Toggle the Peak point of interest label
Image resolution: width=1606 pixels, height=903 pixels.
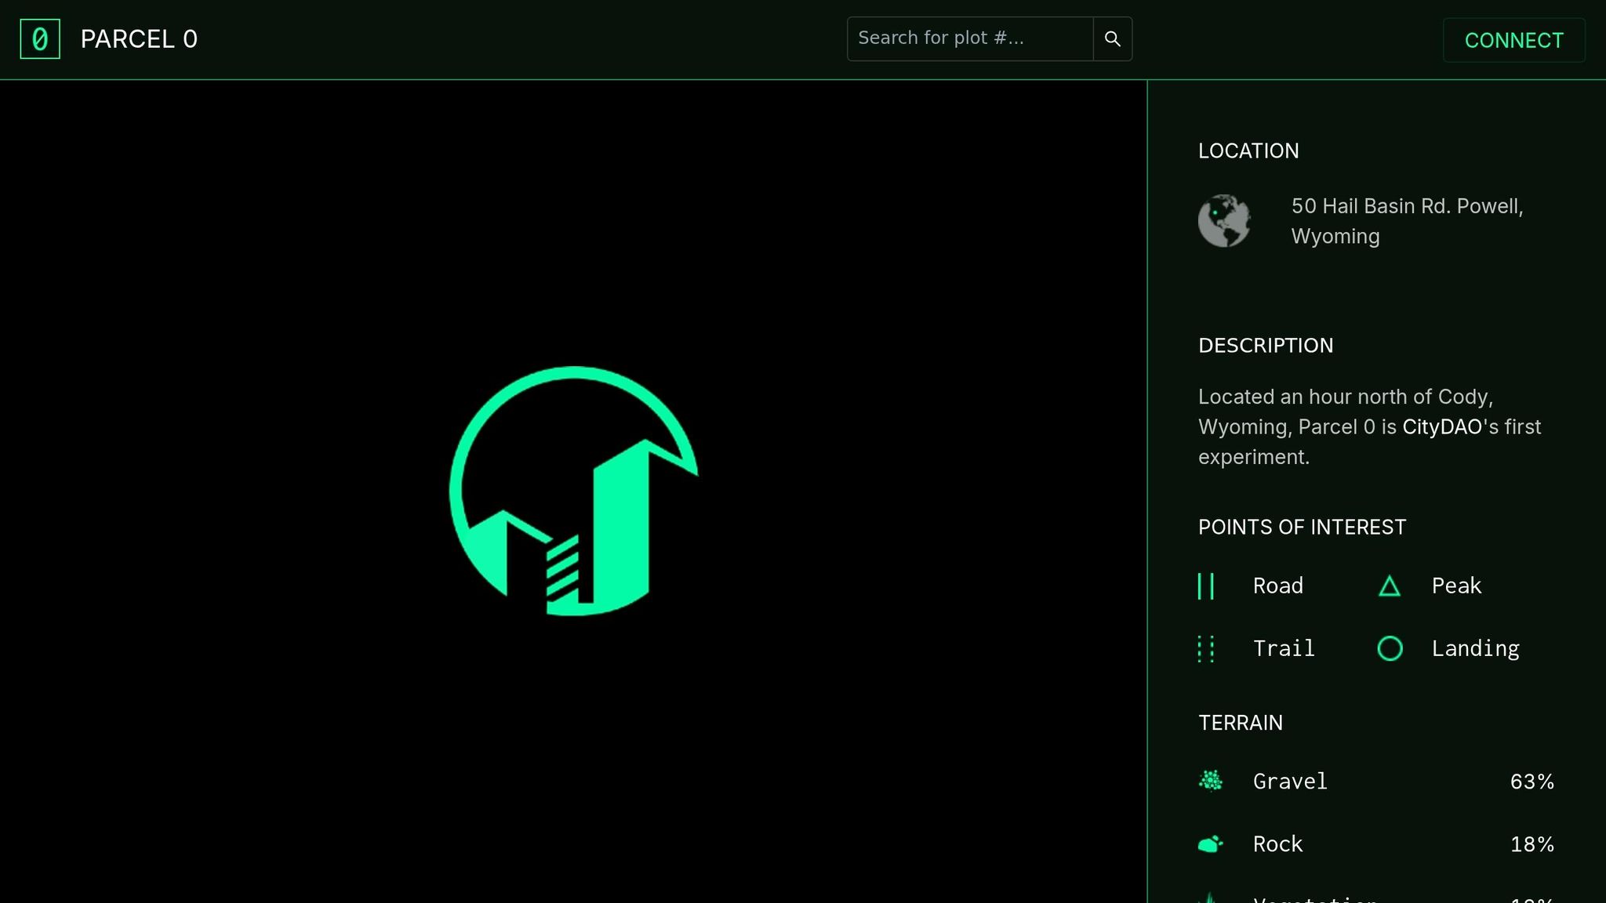click(x=1456, y=586)
